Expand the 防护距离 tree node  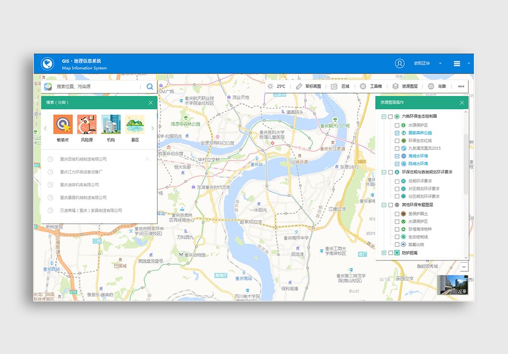tap(383, 253)
